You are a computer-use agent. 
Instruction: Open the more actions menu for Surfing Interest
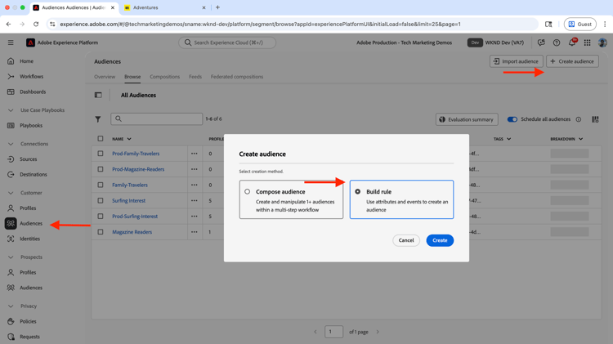(x=195, y=200)
